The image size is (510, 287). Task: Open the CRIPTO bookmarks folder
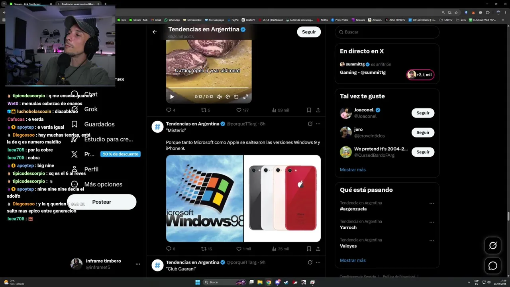click(446, 20)
